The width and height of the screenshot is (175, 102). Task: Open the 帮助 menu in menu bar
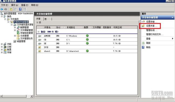click(35, 5)
